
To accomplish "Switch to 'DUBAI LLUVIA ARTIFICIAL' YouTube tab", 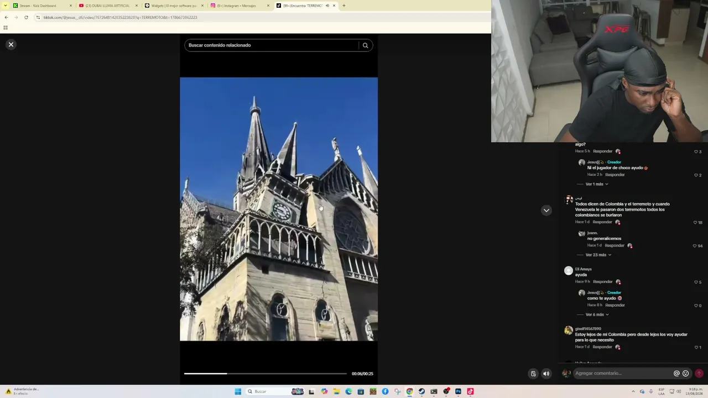I will tap(108, 6).
